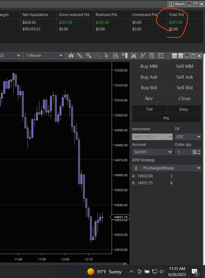This screenshot has width=205, height=278.
Task: Click the Total PnL column header
Action: (177, 15)
